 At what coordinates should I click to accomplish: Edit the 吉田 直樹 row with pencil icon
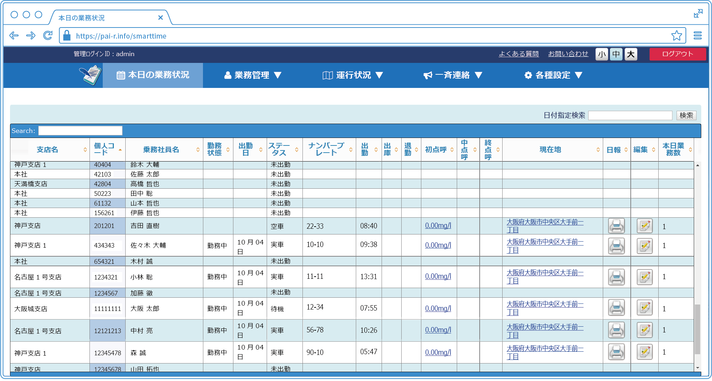point(645,226)
